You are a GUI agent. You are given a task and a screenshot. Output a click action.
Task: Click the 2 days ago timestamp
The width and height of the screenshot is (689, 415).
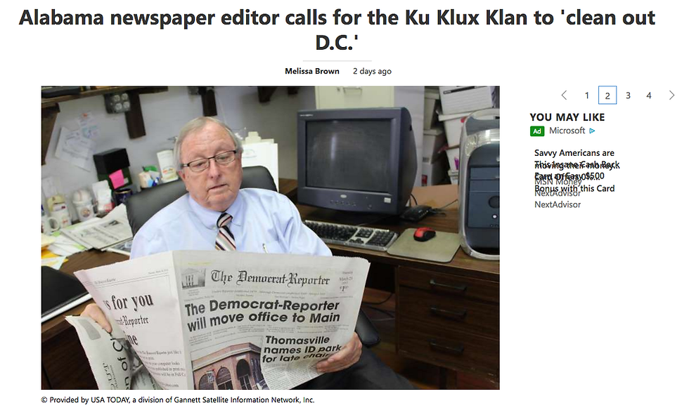(x=372, y=71)
